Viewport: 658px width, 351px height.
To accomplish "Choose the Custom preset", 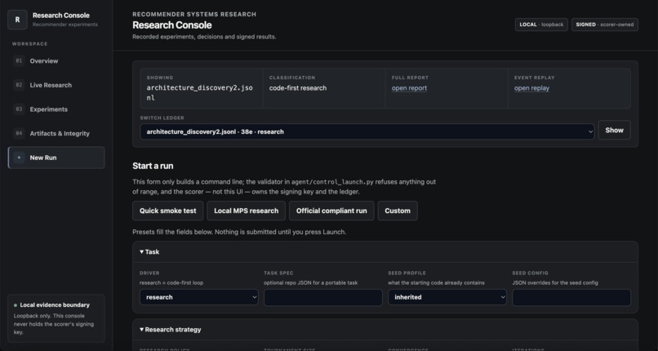I will tap(398, 211).
